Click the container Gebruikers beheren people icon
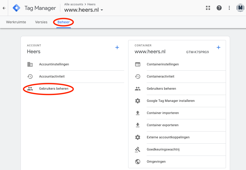Image resolution: width=246 pixels, height=170 pixels. pos(138,89)
